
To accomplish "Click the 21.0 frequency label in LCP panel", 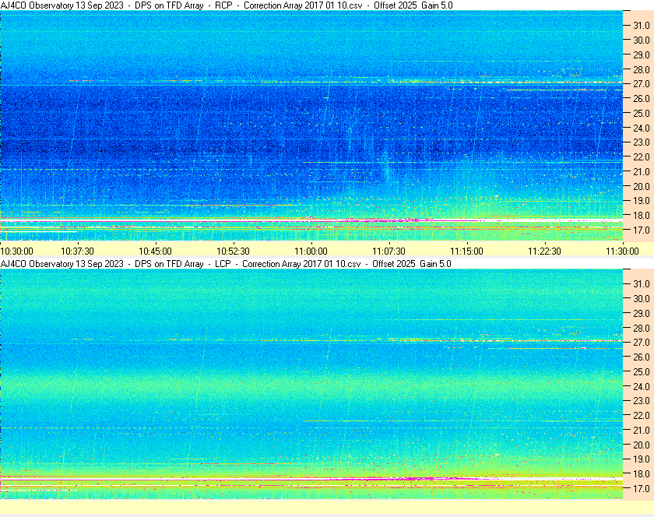I will pos(641,430).
